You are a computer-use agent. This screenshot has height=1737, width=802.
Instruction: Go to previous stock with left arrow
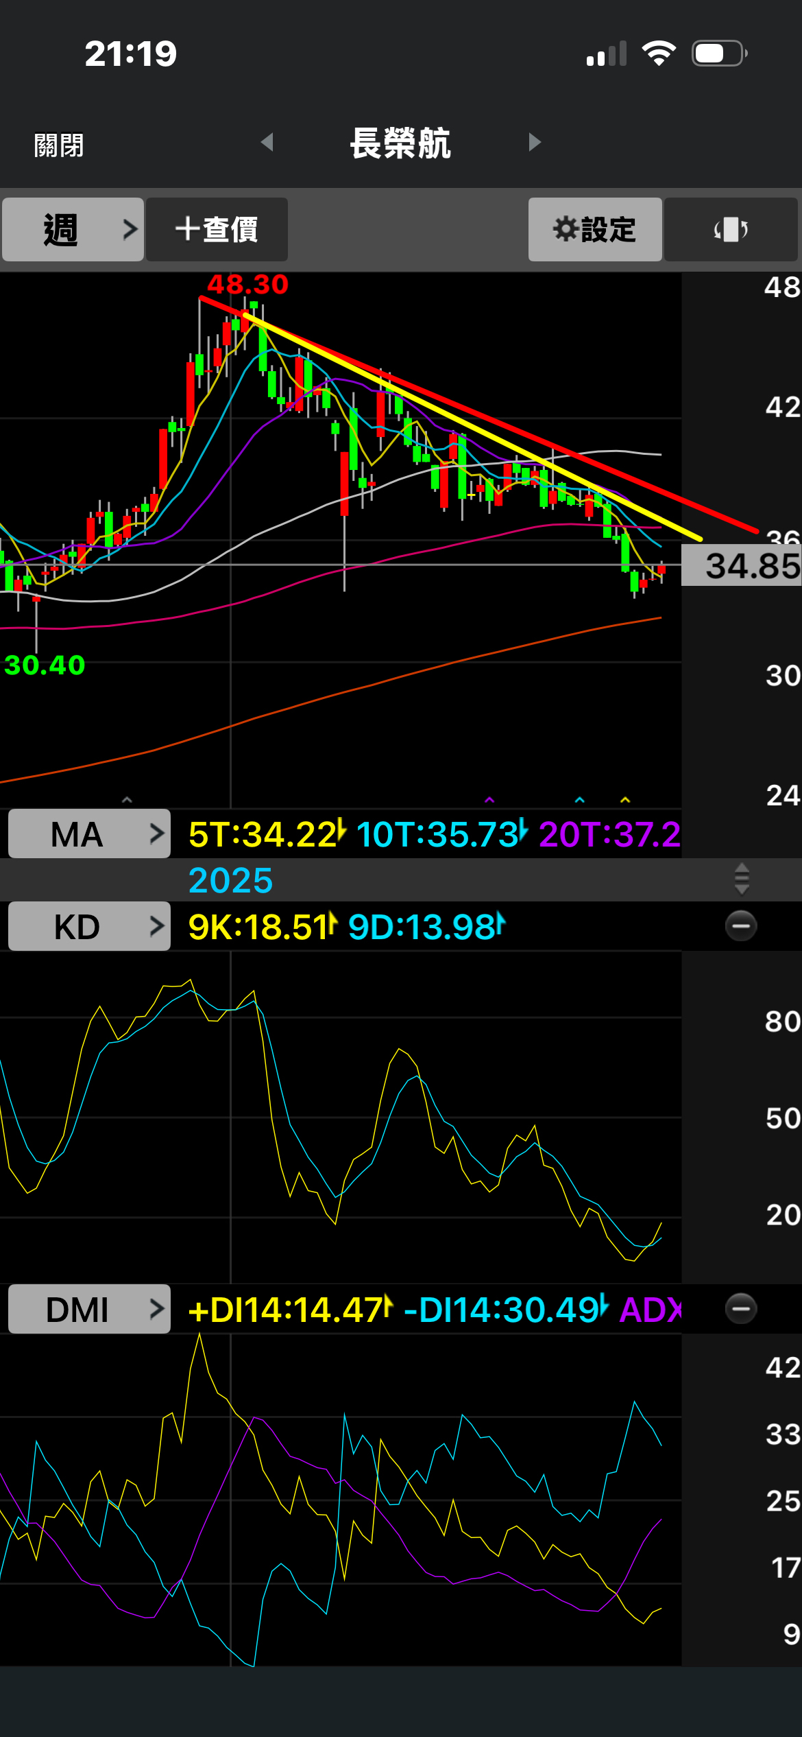[x=267, y=142]
